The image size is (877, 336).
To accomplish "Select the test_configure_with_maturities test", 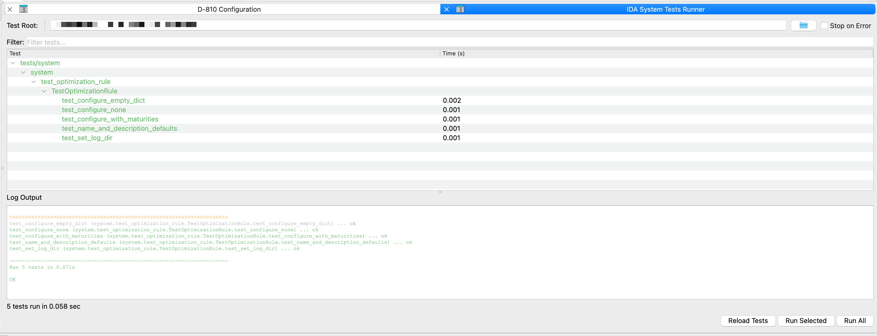I will point(110,119).
